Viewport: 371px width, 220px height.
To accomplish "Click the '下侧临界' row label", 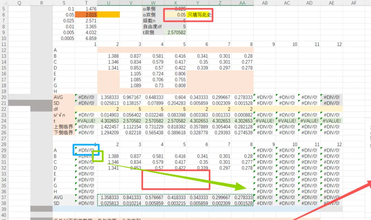I will point(64,133).
